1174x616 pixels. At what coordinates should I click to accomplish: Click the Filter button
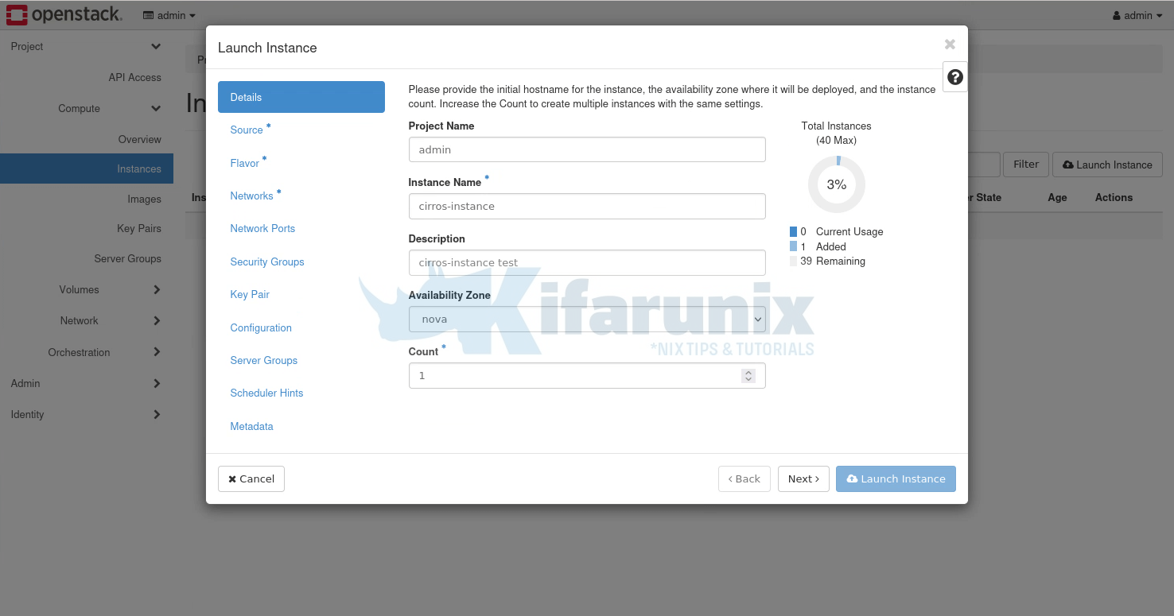1025,165
